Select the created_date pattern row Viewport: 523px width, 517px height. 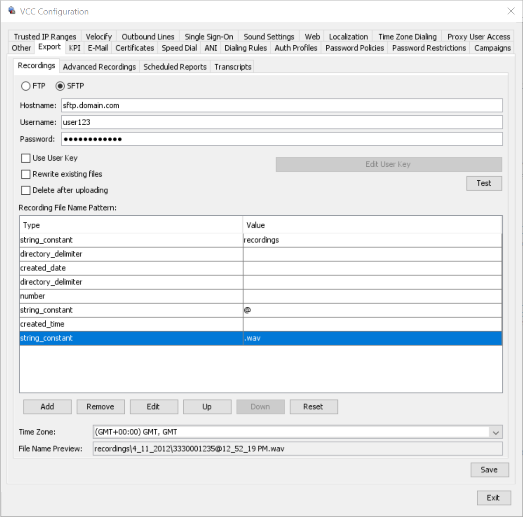coord(131,268)
